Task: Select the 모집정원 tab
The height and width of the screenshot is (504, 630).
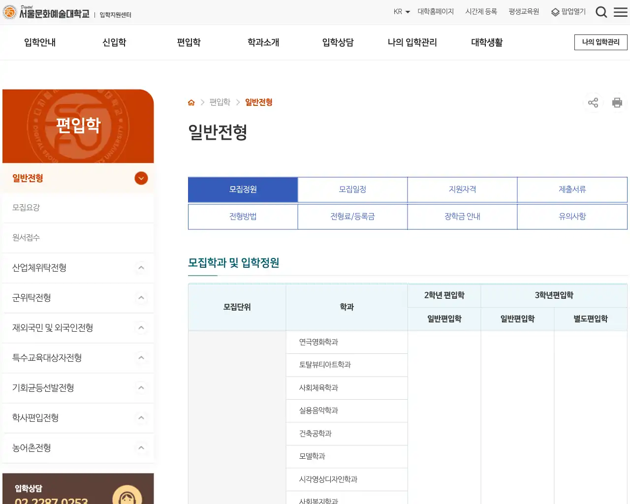Action: [243, 189]
